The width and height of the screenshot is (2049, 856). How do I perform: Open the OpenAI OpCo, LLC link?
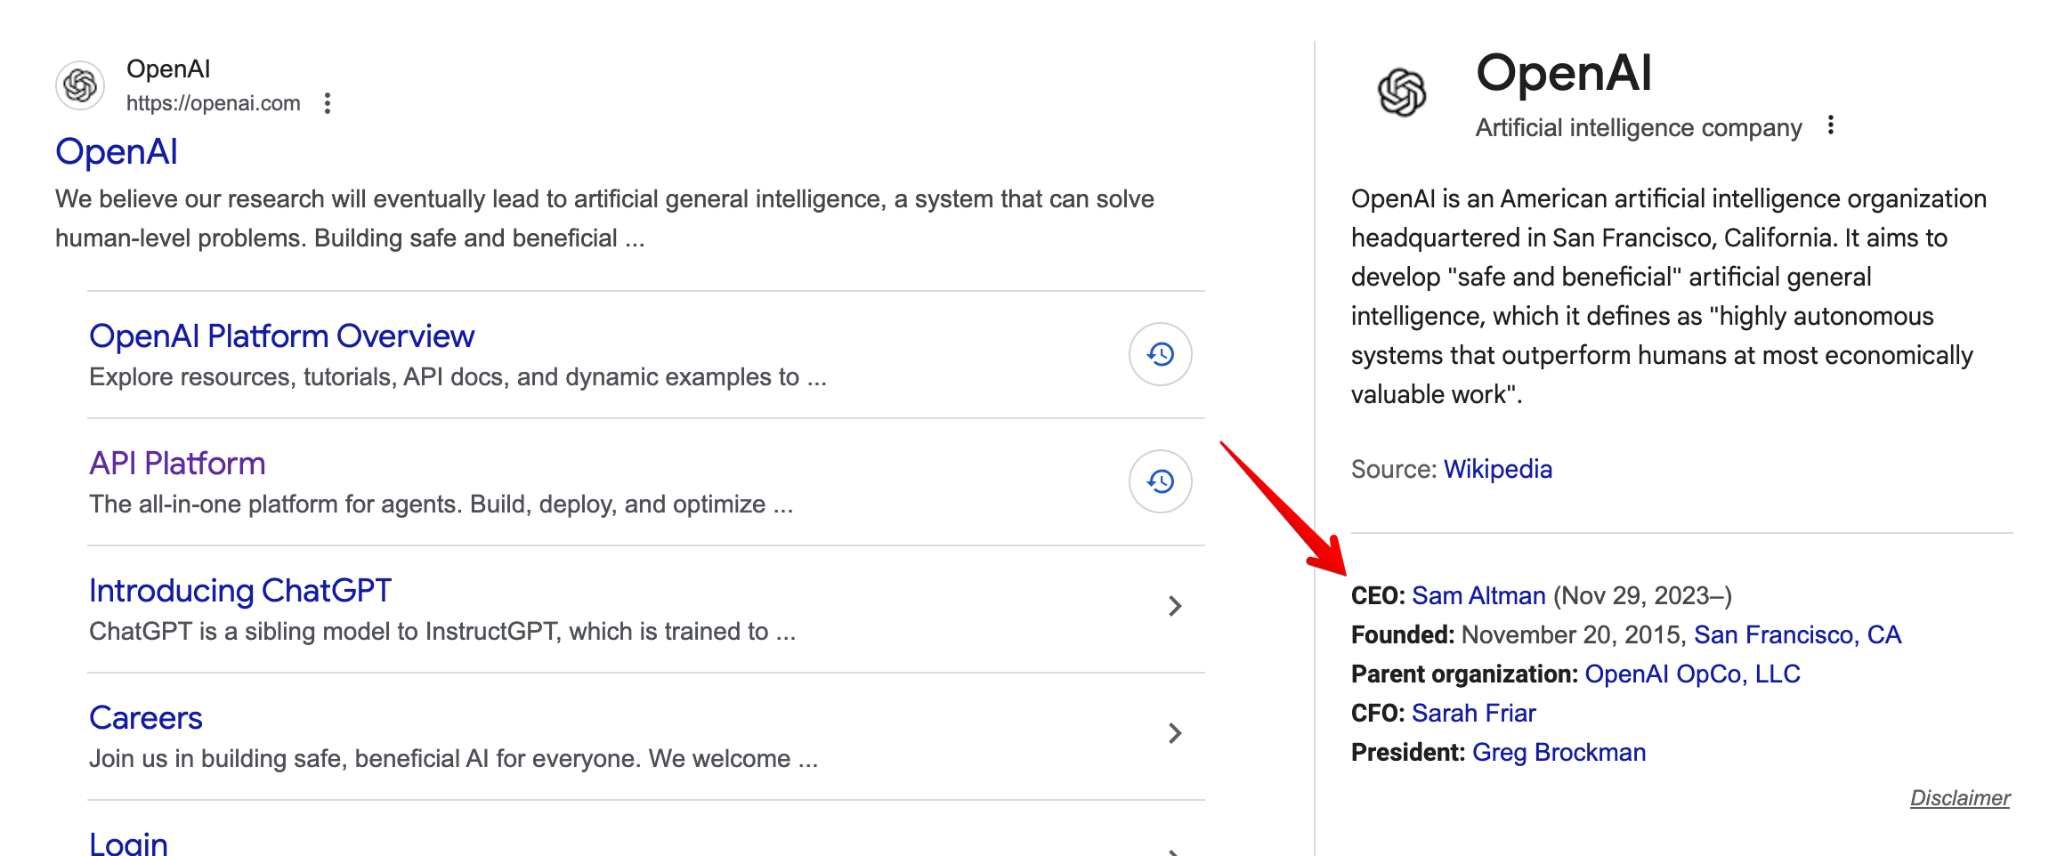pos(1692,674)
